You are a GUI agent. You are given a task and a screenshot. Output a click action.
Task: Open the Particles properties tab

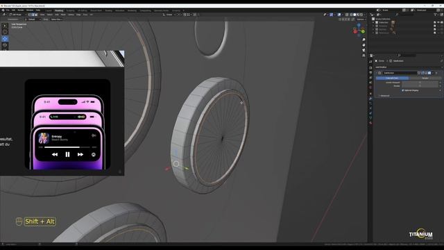[370, 103]
